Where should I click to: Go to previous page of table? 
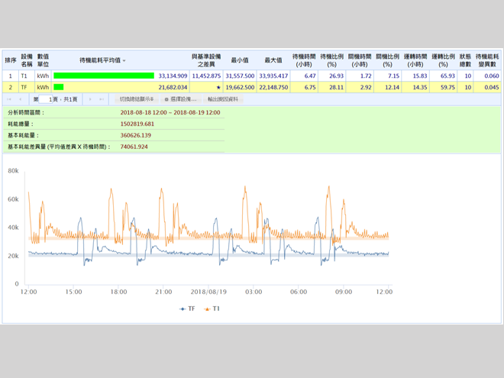[21, 99]
